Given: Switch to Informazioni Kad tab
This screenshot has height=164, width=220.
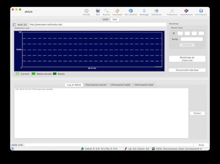Looking at the screenshot, I should tap(144, 85).
